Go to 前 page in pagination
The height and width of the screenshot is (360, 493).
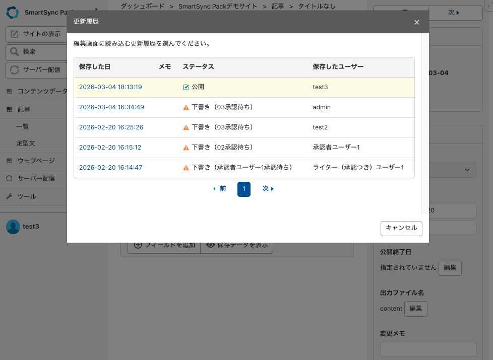(x=219, y=189)
